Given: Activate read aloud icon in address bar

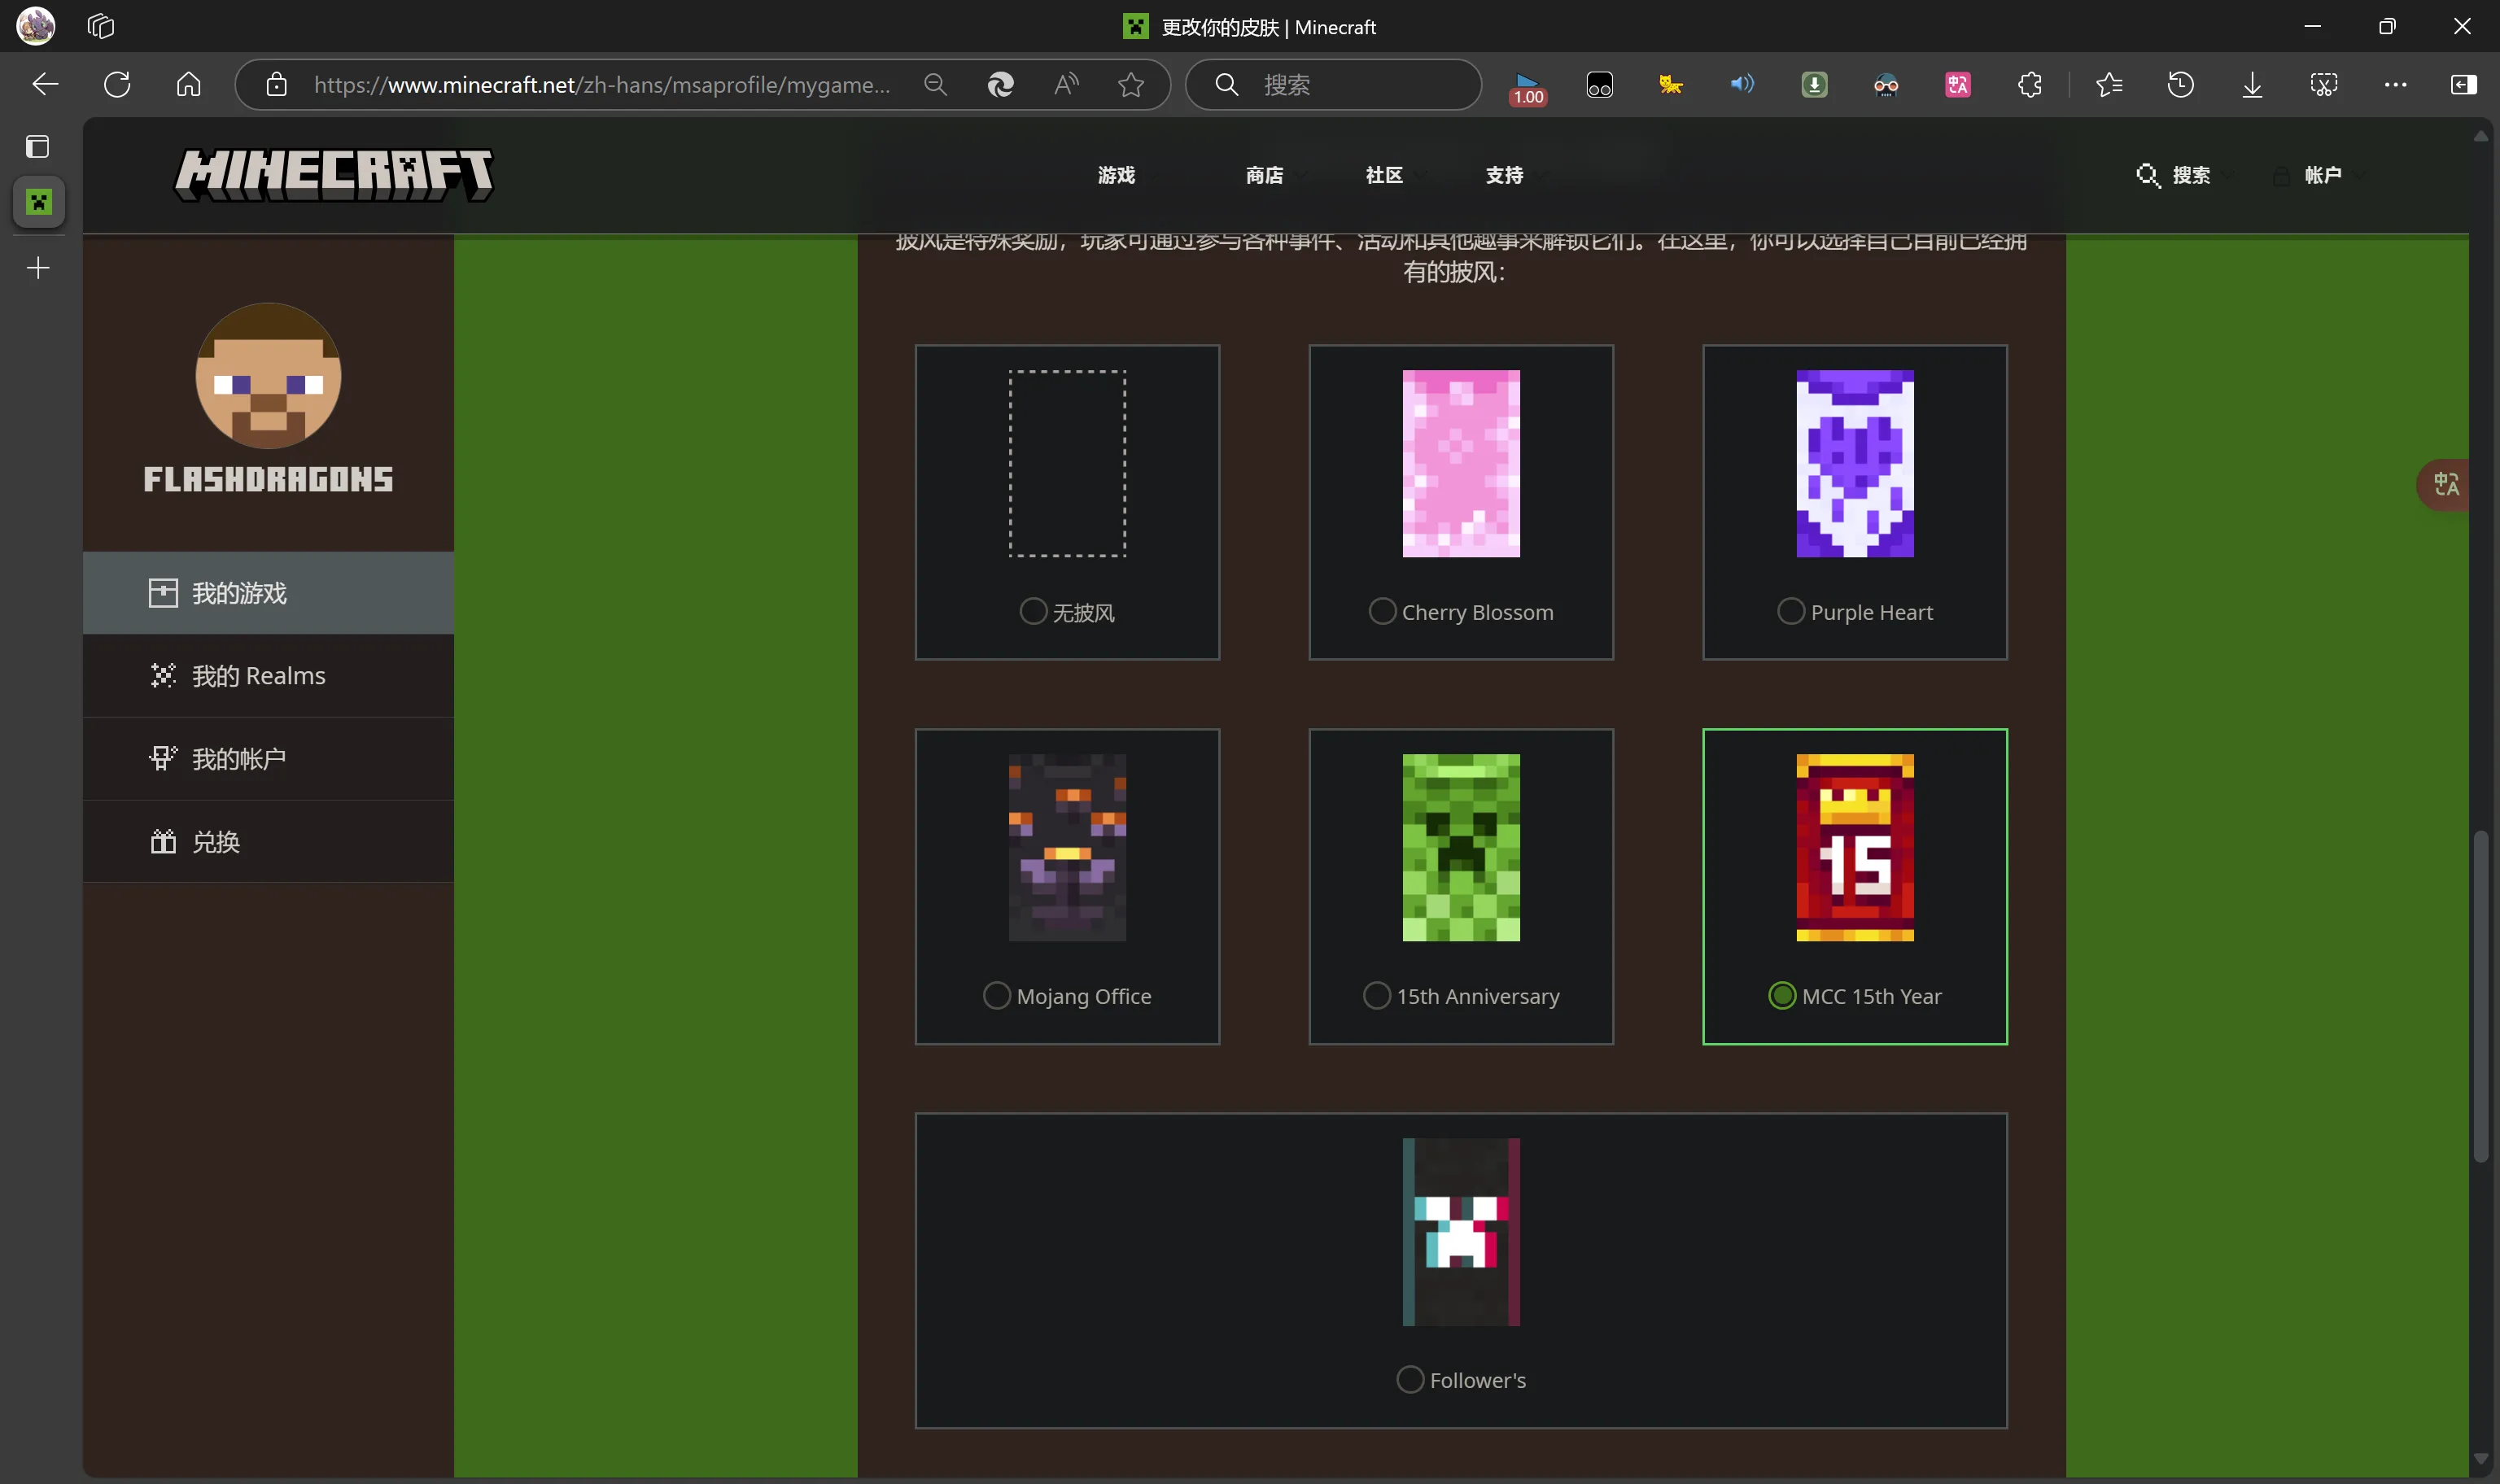Looking at the screenshot, I should tap(1067, 85).
